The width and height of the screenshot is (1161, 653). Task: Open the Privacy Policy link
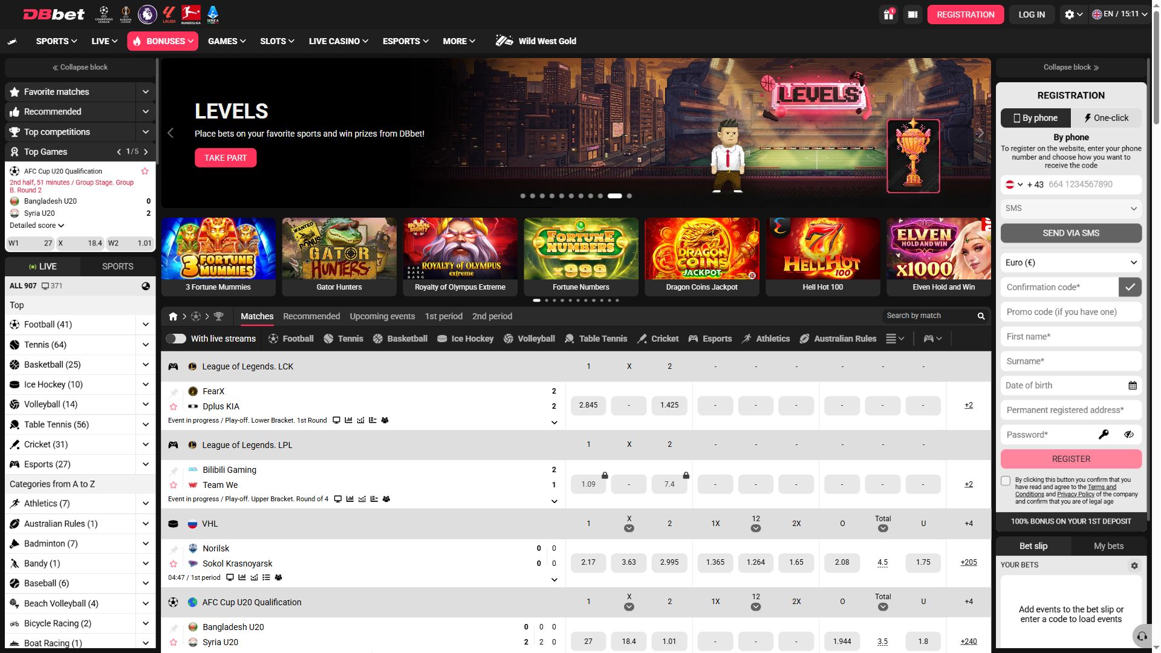pyautogui.click(x=1075, y=495)
